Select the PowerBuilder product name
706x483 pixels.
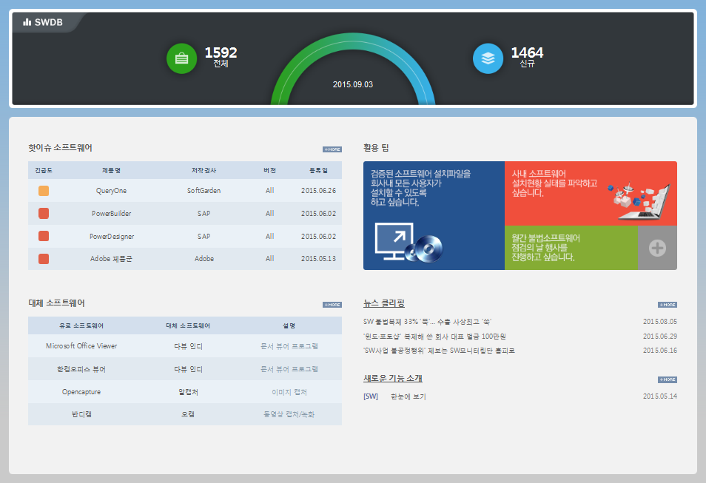[x=111, y=213]
